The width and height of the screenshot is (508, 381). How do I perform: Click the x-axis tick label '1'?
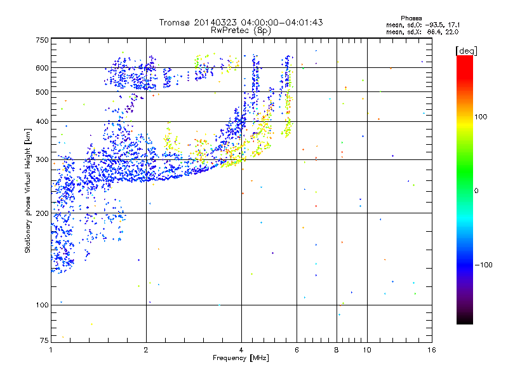(x=51, y=350)
